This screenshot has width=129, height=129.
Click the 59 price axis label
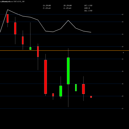(x=123, y=22)
